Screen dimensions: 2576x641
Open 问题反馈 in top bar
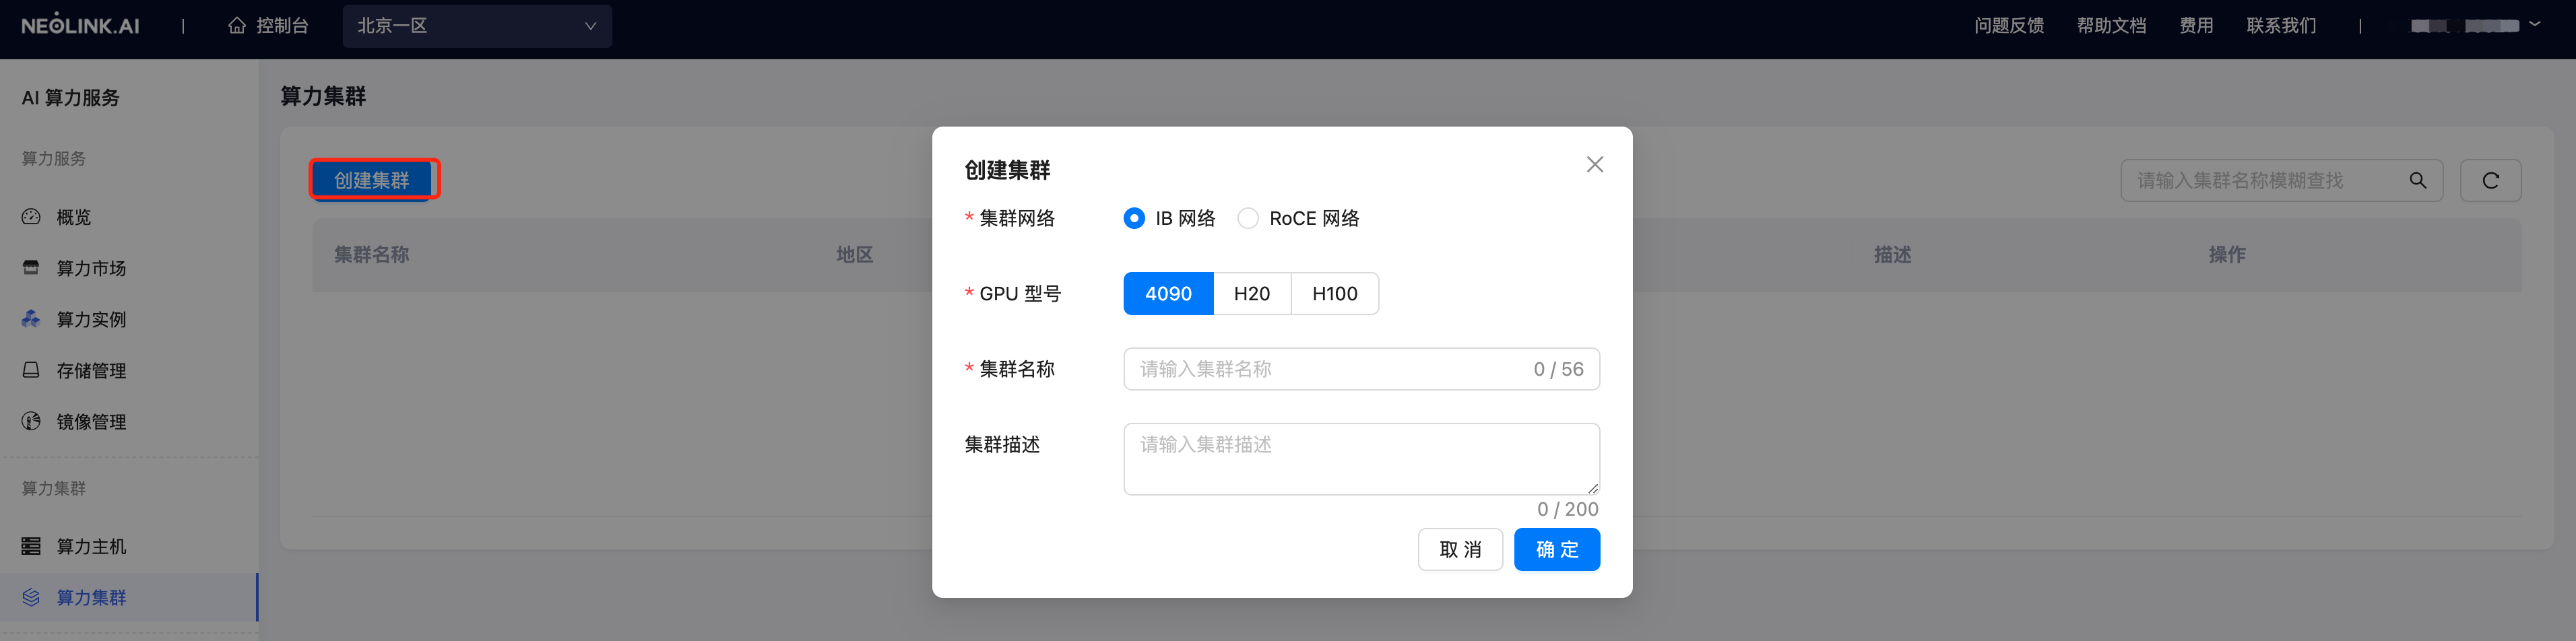[2008, 25]
